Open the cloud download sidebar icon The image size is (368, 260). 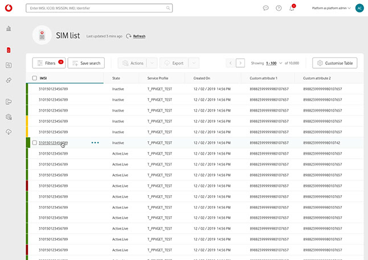coord(9,131)
